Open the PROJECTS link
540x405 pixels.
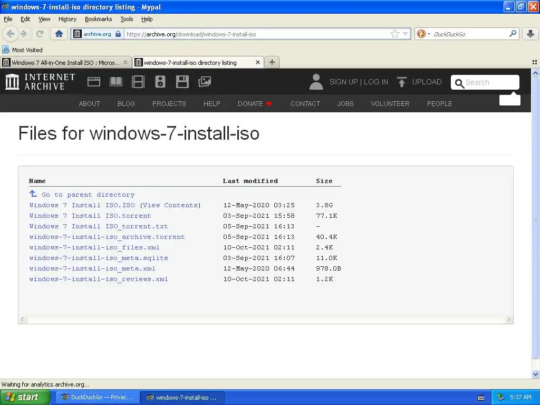(x=169, y=104)
